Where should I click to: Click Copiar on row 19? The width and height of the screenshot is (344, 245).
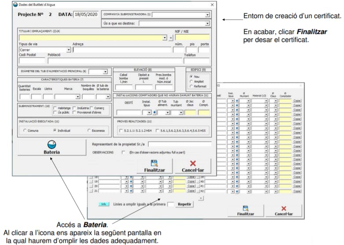[191, 181]
